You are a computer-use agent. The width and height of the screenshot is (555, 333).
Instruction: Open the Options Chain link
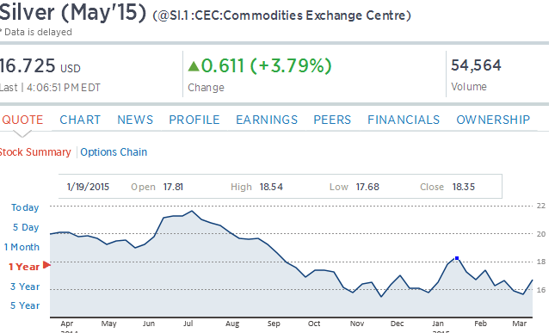(114, 152)
